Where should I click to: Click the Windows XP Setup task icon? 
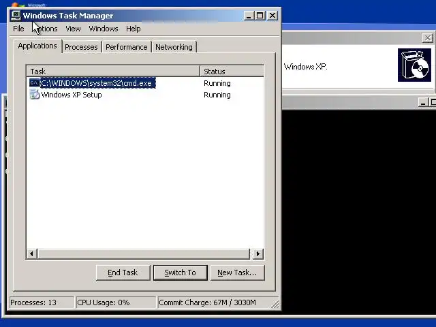click(35, 95)
